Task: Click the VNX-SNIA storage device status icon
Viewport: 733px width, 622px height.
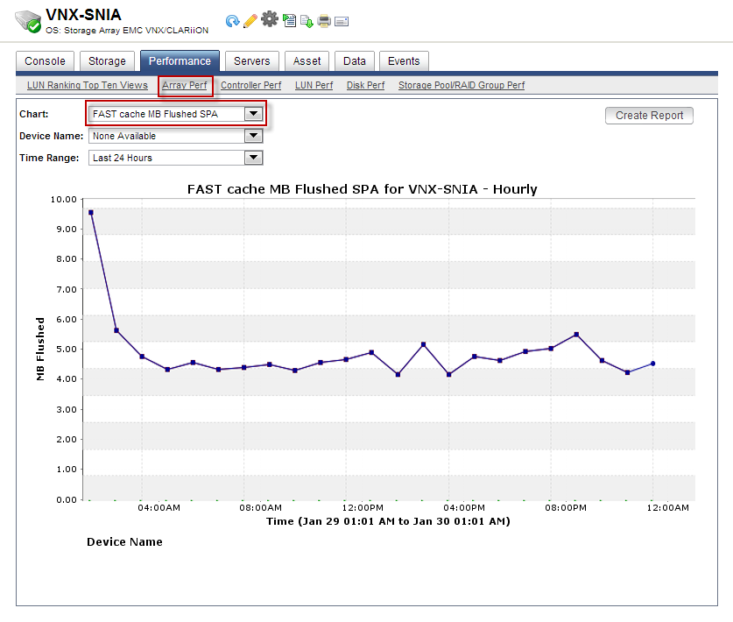Action: 28,22
